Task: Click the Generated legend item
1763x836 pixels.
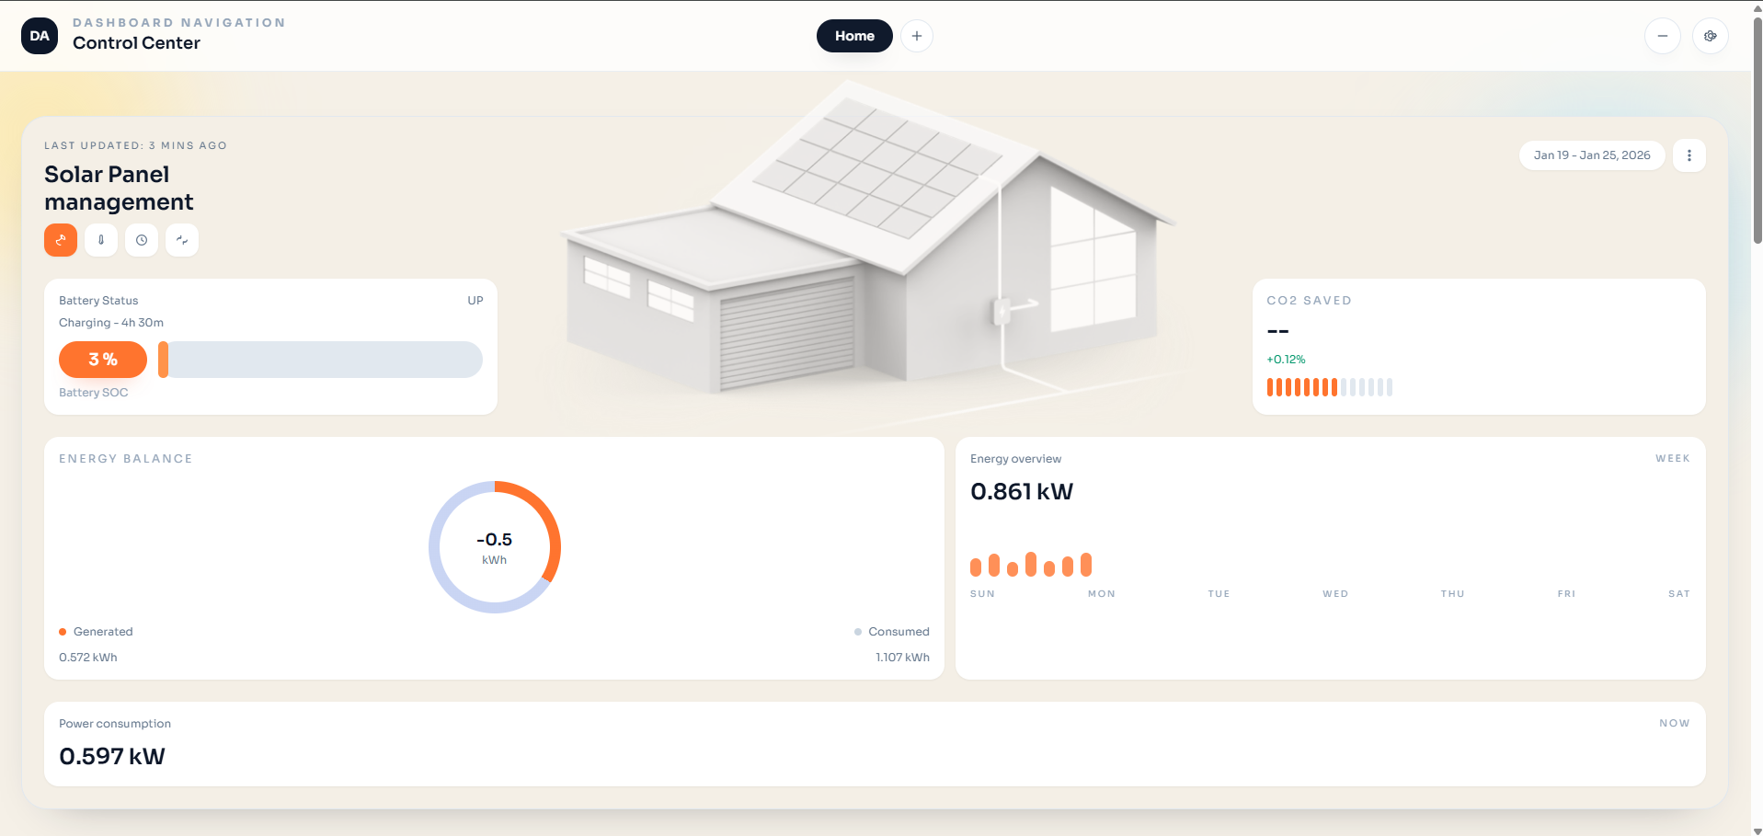Action: [x=96, y=632]
